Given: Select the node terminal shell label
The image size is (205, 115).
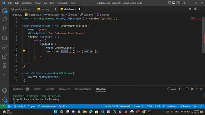Looking at the screenshot, I should (172, 89).
